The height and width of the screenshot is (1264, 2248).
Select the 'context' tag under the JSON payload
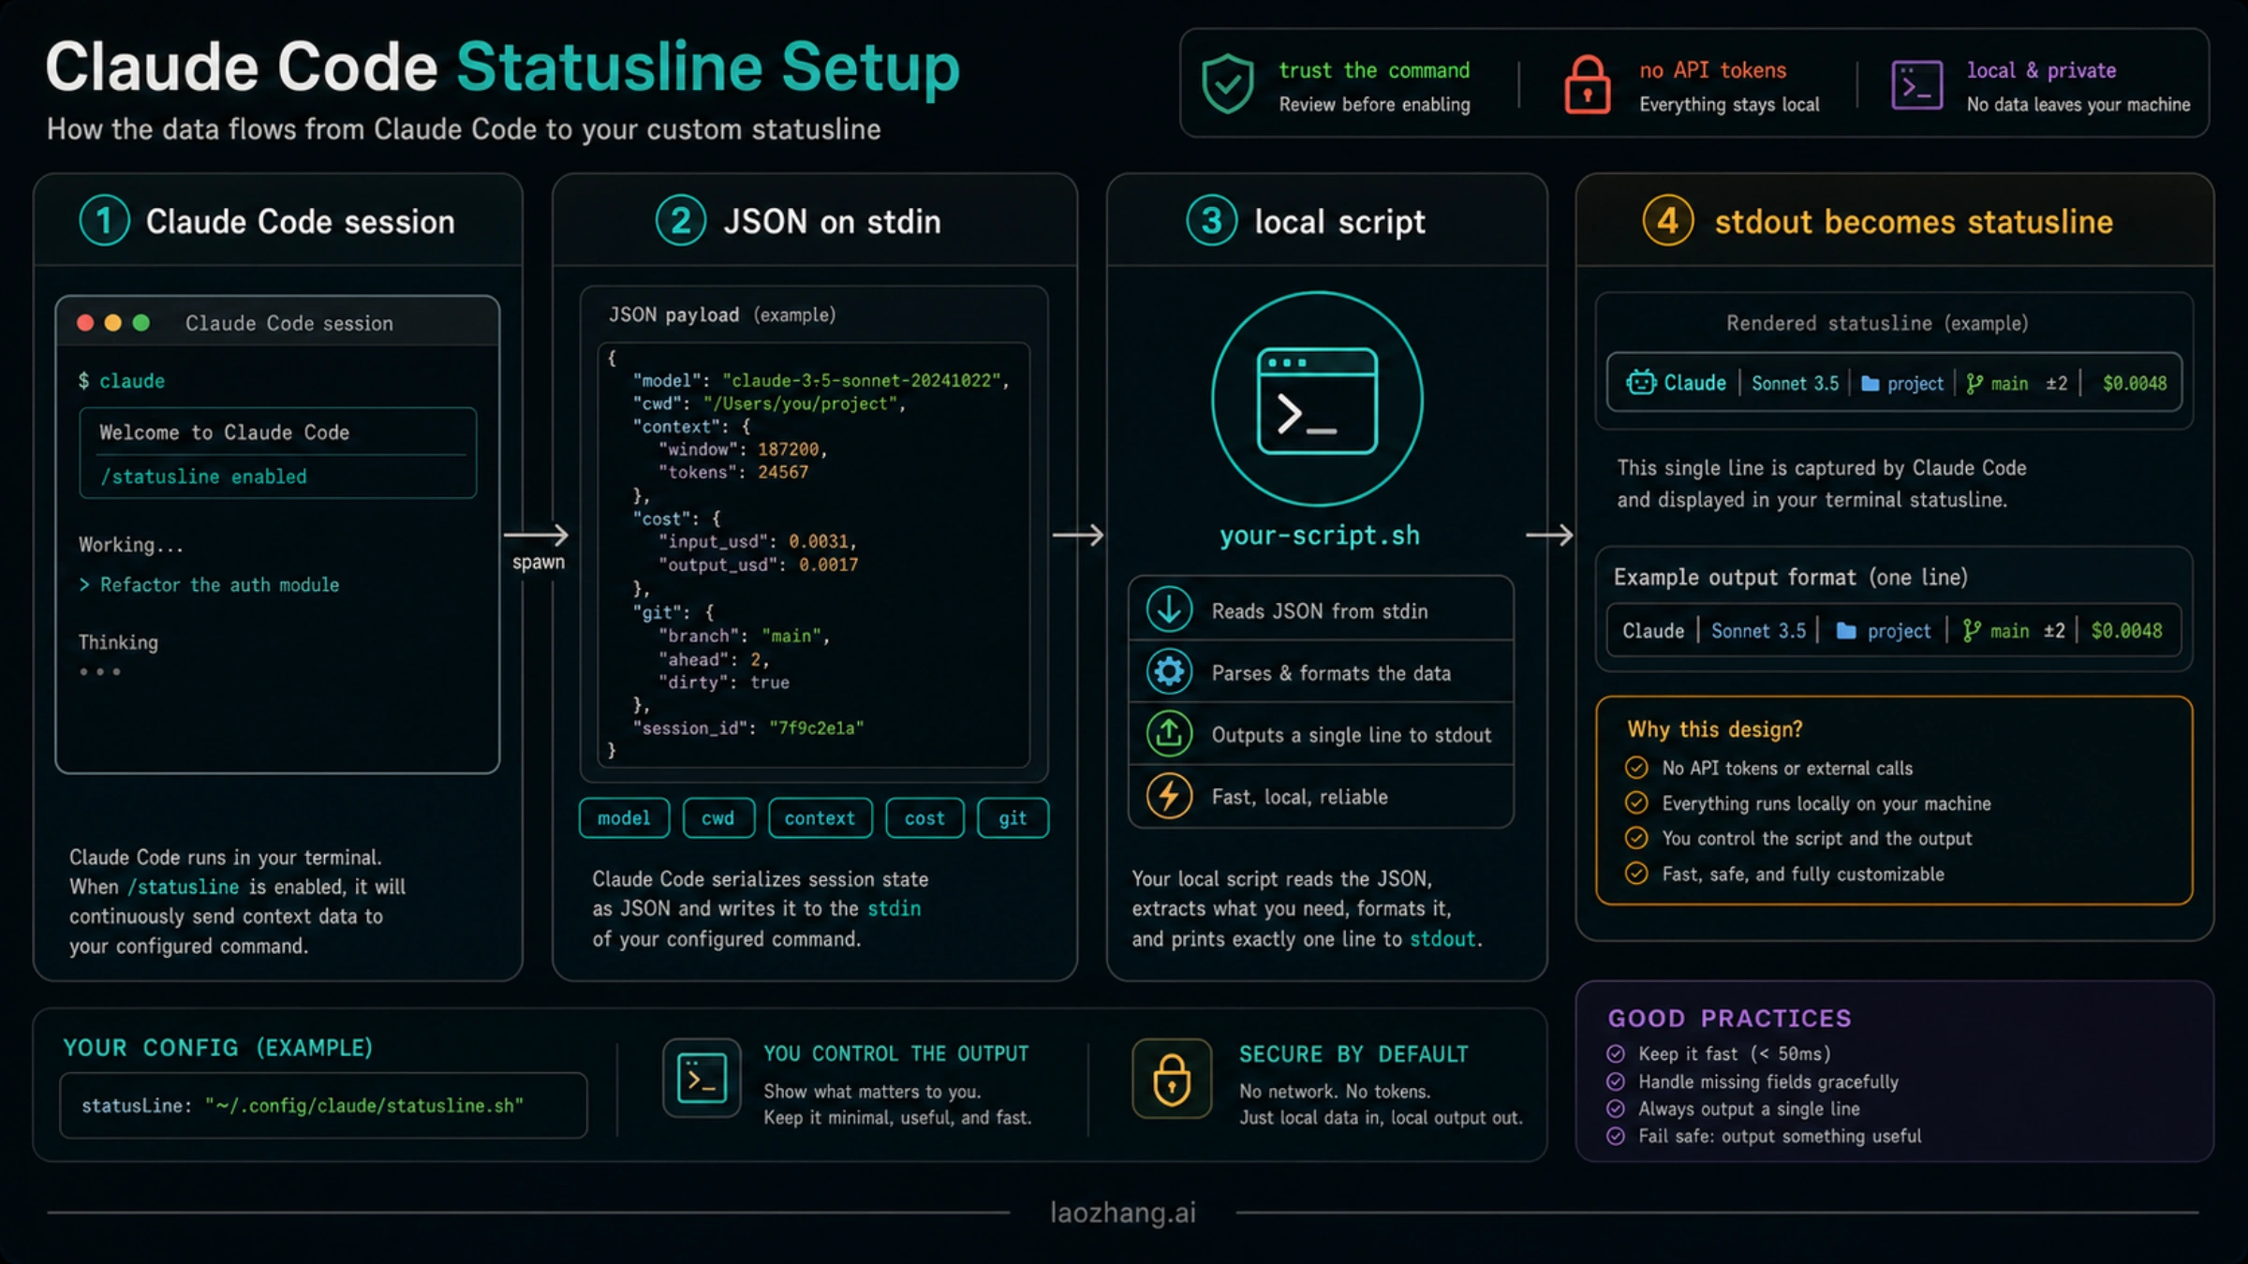820,818
